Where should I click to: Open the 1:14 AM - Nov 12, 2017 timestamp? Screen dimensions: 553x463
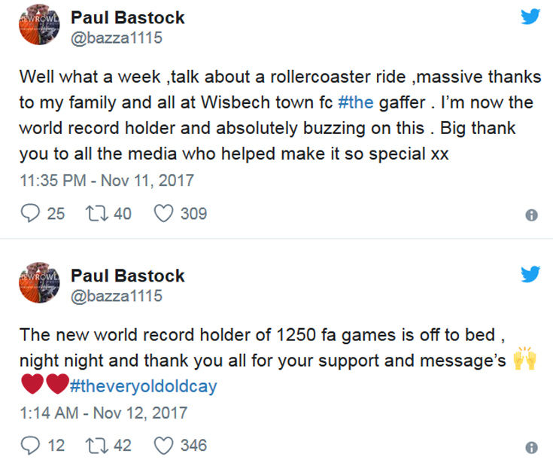click(x=103, y=413)
